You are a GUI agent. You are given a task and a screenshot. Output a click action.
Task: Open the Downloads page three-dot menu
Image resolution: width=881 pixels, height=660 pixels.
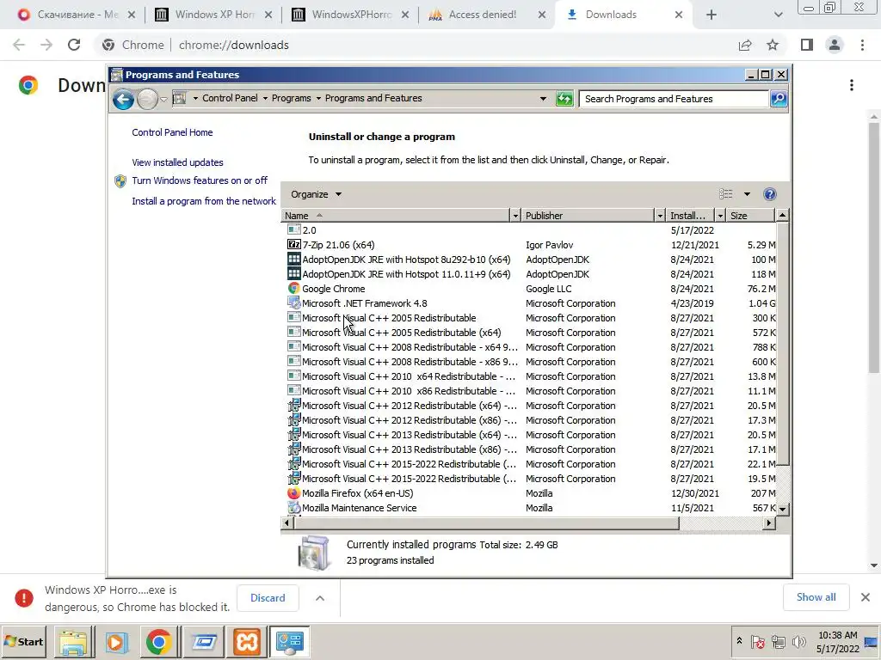pyautogui.click(x=852, y=85)
